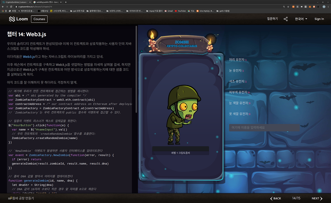331x203 pixels.
Task: Click the 옷 색깔 유전자 label
Action: 239,114
